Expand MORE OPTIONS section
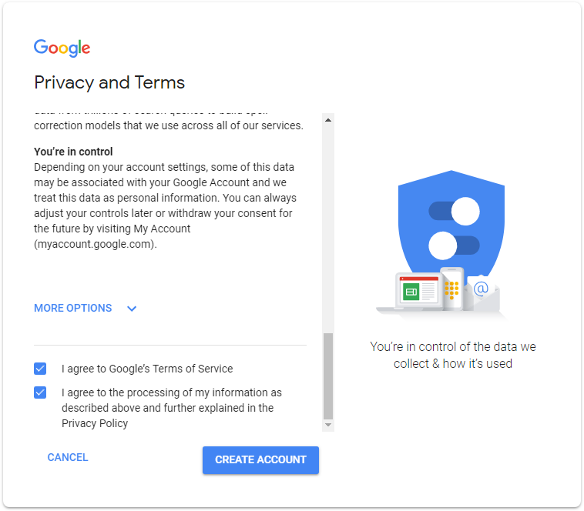 pos(73,308)
